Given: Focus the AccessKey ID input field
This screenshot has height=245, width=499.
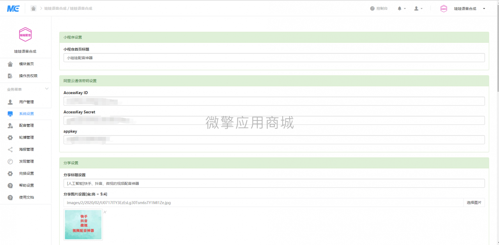Looking at the screenshot, I should (x=274, y=101).
